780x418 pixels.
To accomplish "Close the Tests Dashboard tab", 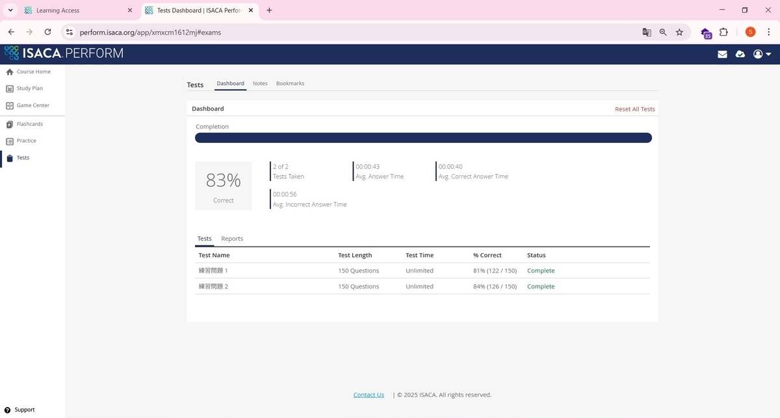I will [x=252, y=10].
